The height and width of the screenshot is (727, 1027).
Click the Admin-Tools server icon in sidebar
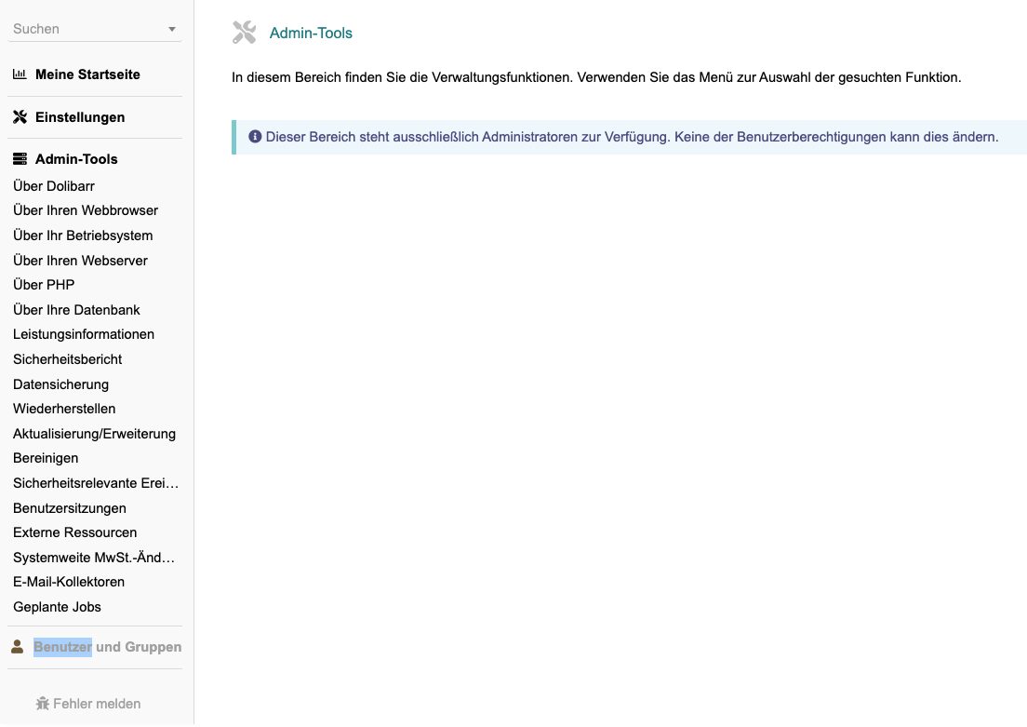tap(20, 158)
